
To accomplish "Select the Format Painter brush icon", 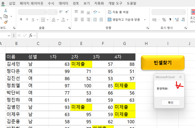I will tap(6, 22).
